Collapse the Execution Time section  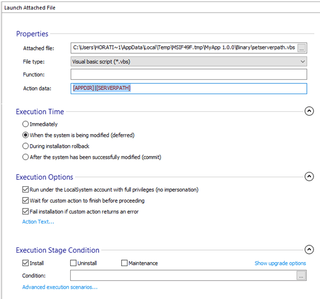[309, 111]
